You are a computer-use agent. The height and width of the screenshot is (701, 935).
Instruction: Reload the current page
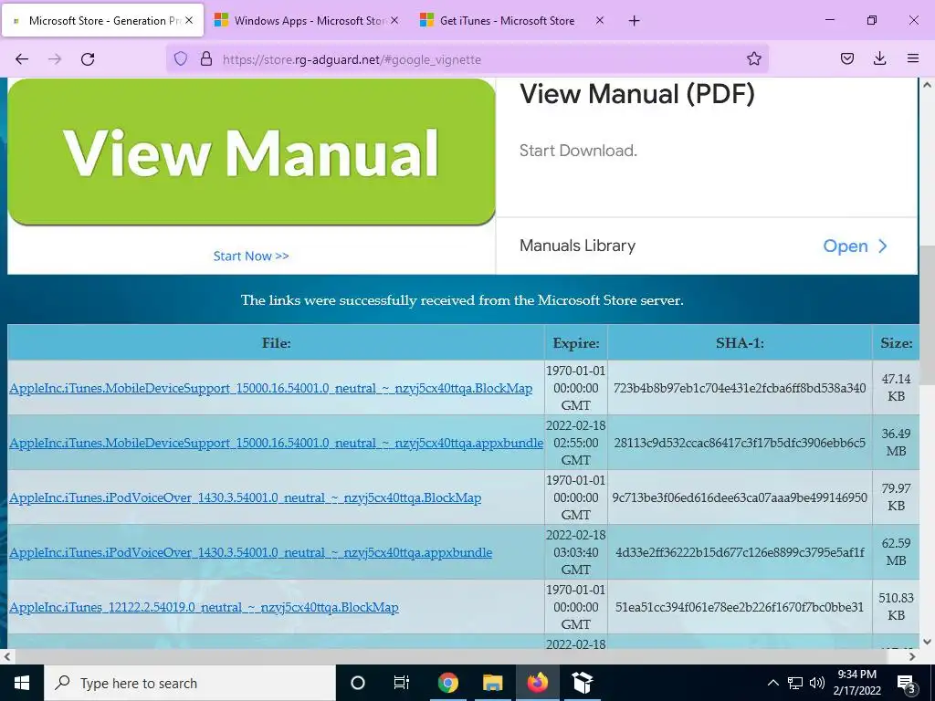click(x=88, y=59)
